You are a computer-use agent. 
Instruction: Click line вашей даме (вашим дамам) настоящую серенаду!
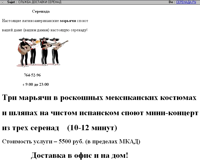[x=45, y=30]
